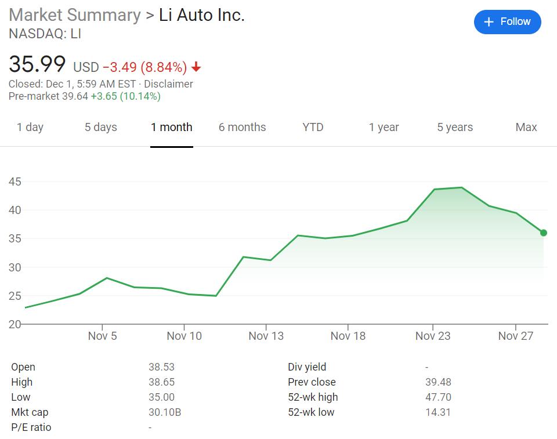Select the 6 months time range

point(242,127)
